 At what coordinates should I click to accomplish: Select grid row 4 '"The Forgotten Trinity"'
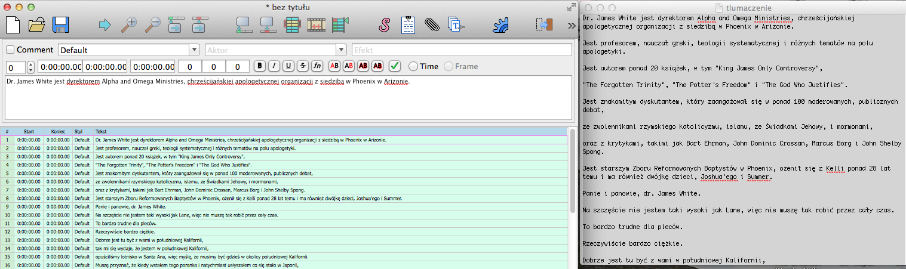(x=283, y=165)
